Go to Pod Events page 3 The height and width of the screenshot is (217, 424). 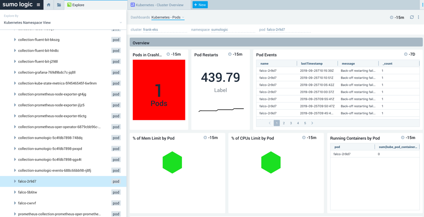(x=291, y=123)
